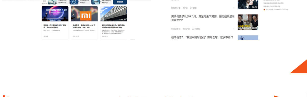Open the warship thumbnail of Taiwan news
Image resolution: width=307 pixels, height=97 pixels.
point(248,38)
